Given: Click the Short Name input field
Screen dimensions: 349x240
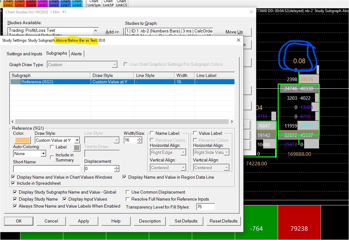Looking at the screenshot, I should coord(46,169).
